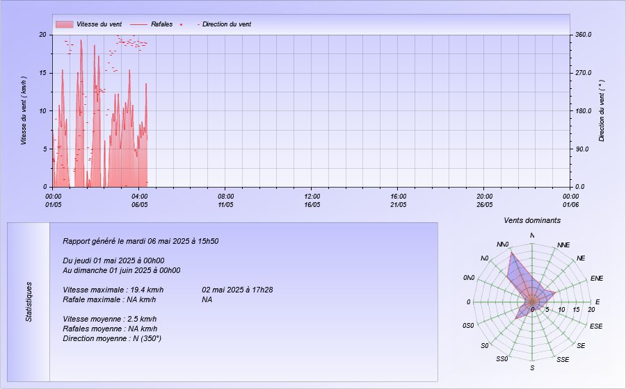The image size is (626, 389).
Task: Click the '20:00 26/05' x-axis label
Action: tap(484, 201)
